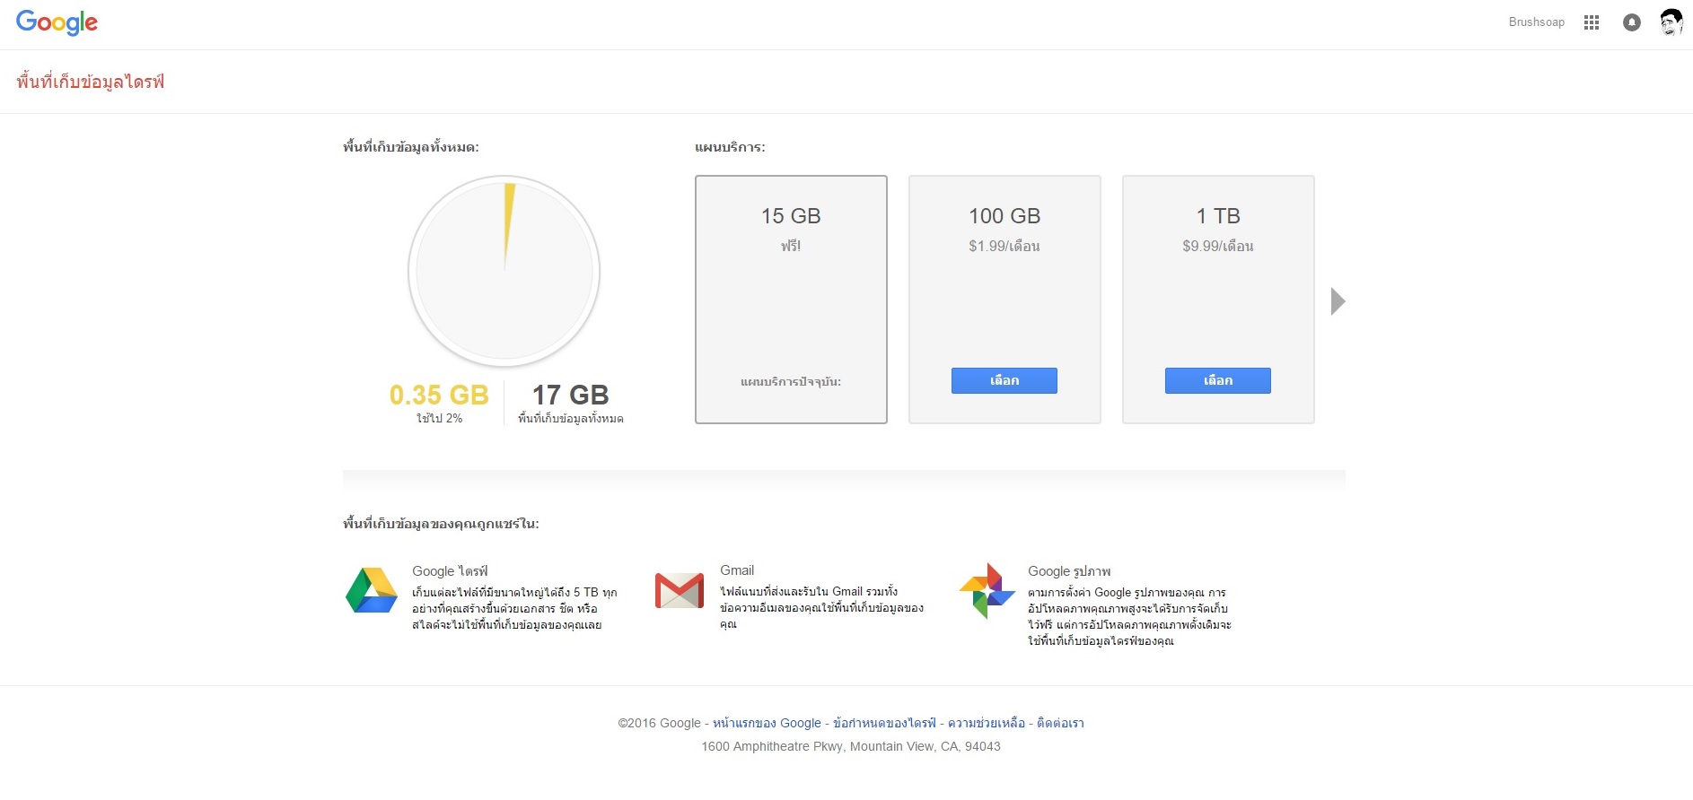Click the 100 GB plan card

[x=1004, y=287]
